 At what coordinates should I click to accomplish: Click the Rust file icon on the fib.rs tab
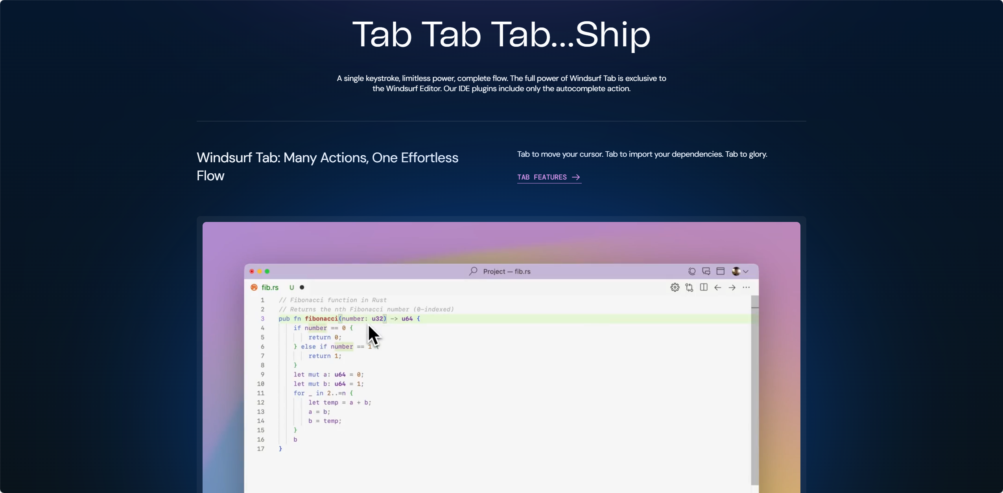point(254,288)
